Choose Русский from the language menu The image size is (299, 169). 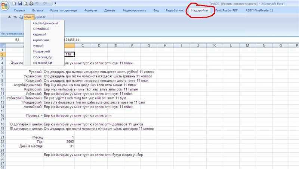pyautogui.click(x=38, y=46)
